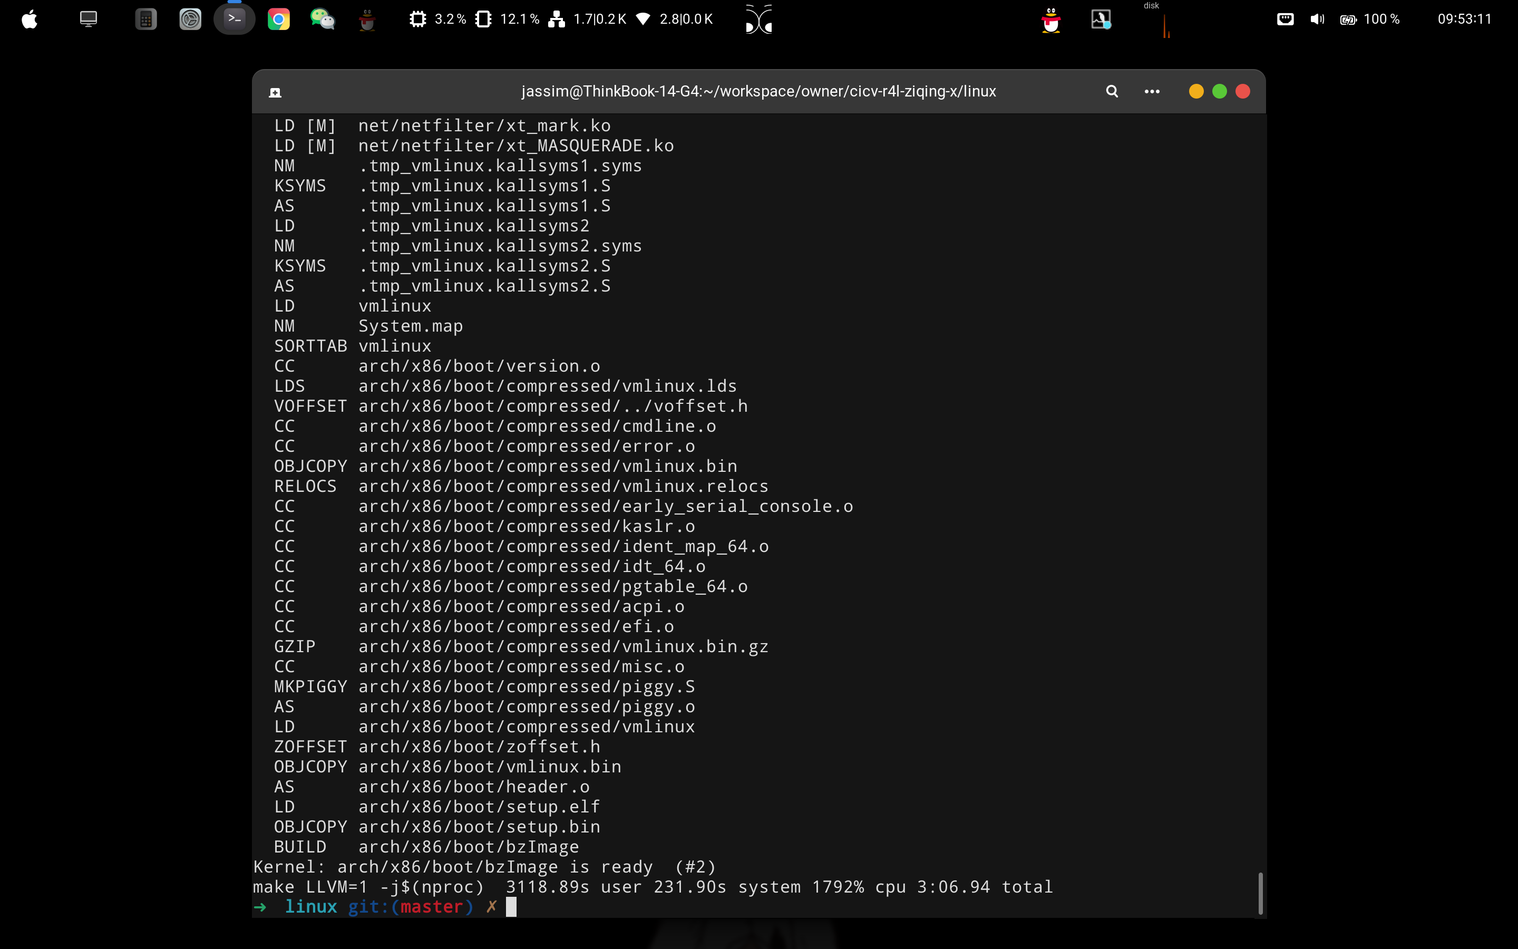Click the QQ penguin tray icon
1518x949 pixels.
(1050, 21)
